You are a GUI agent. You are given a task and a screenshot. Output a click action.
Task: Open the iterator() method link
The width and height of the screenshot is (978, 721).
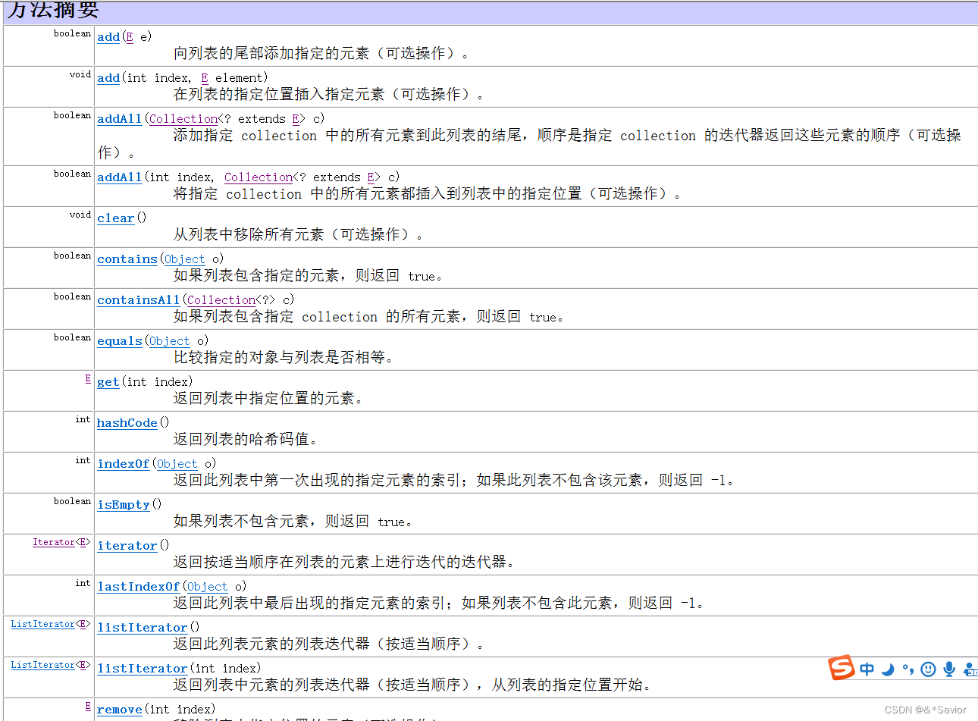tap(127, 545)
